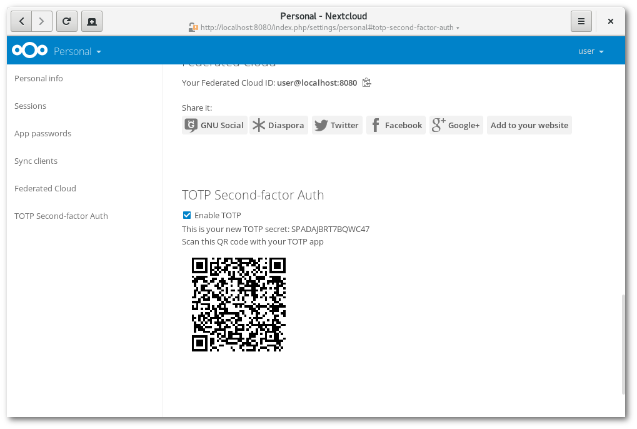
Task: Share on GNU Social
Action: pyautogui.click(x=214, y=125)
